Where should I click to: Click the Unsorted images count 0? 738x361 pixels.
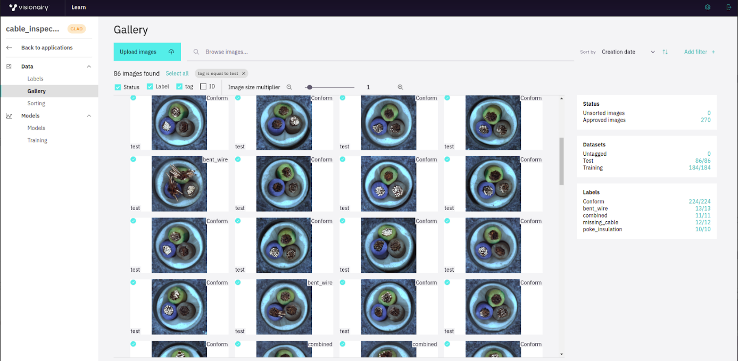click(709, 113)
